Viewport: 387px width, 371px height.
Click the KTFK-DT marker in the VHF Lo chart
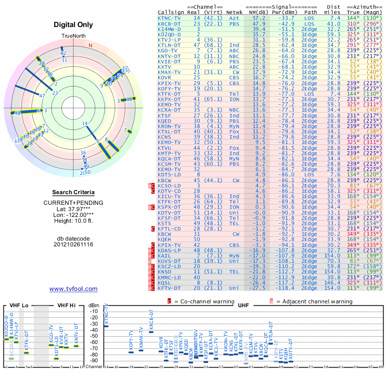coord(27,353)
